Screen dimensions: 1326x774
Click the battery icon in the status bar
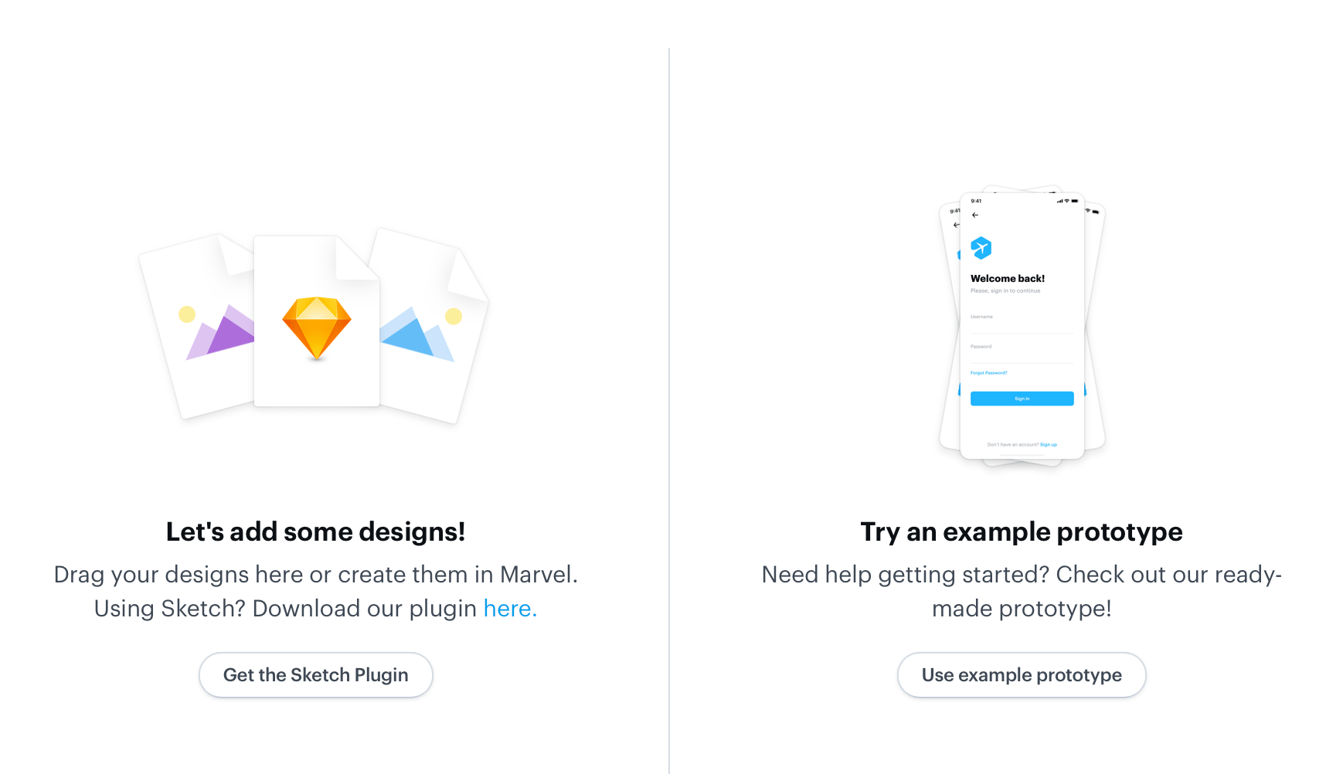(1074, 202)
